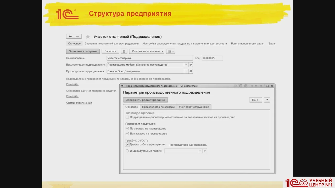Open Значения показателей для распределения section
The height and width of the screenshot is (188, 335).
pyautogui.click(x=112, y=44)
